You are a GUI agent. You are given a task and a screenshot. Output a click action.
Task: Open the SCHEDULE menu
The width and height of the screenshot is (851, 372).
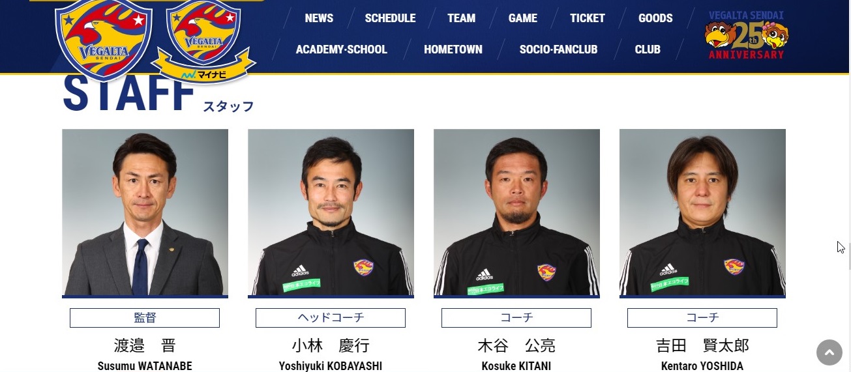pyautogui.click(x=390, y=18)
